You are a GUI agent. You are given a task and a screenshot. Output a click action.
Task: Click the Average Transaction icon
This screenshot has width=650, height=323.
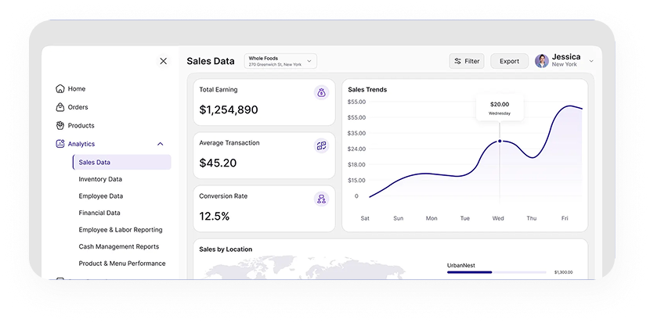tap(320, 145)
